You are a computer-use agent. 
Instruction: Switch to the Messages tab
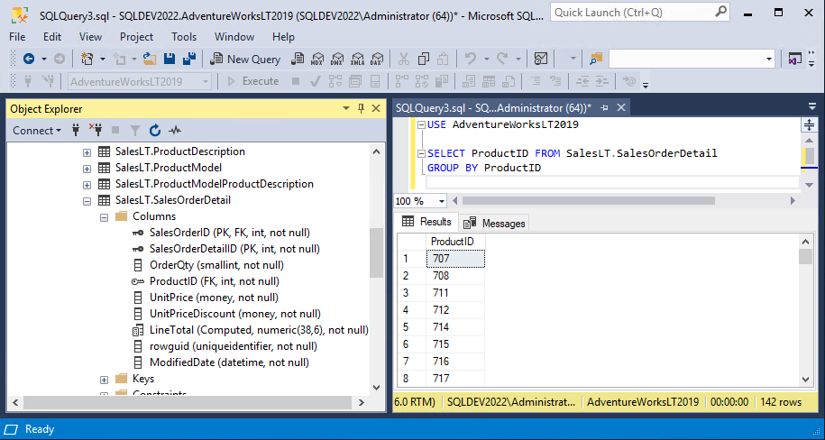tap(494, 224)
